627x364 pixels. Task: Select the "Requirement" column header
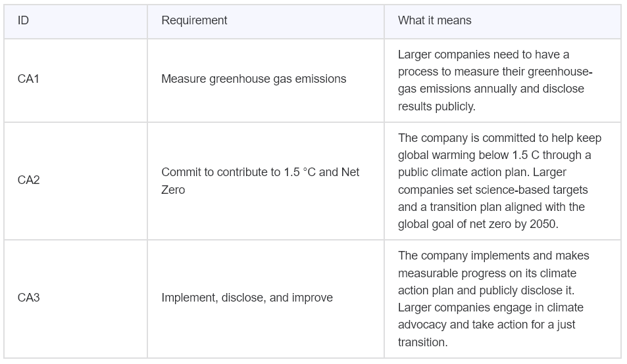coord(194,20)
